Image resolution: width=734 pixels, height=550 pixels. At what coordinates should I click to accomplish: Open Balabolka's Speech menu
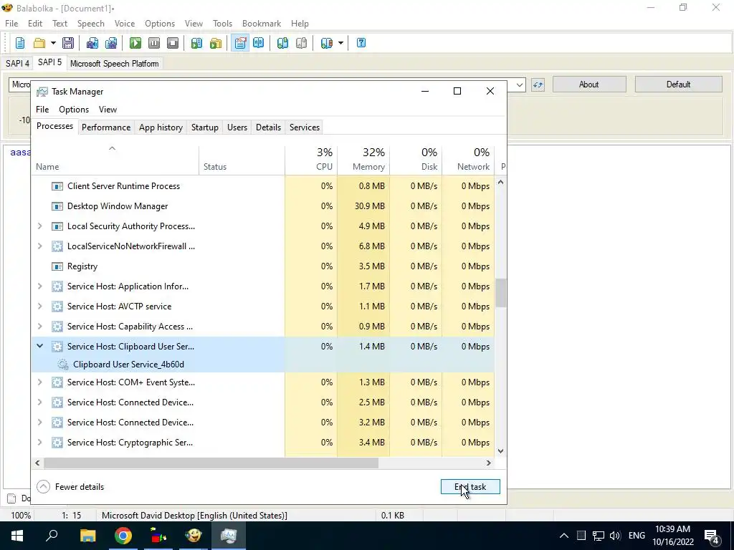(x=91, y=24)
